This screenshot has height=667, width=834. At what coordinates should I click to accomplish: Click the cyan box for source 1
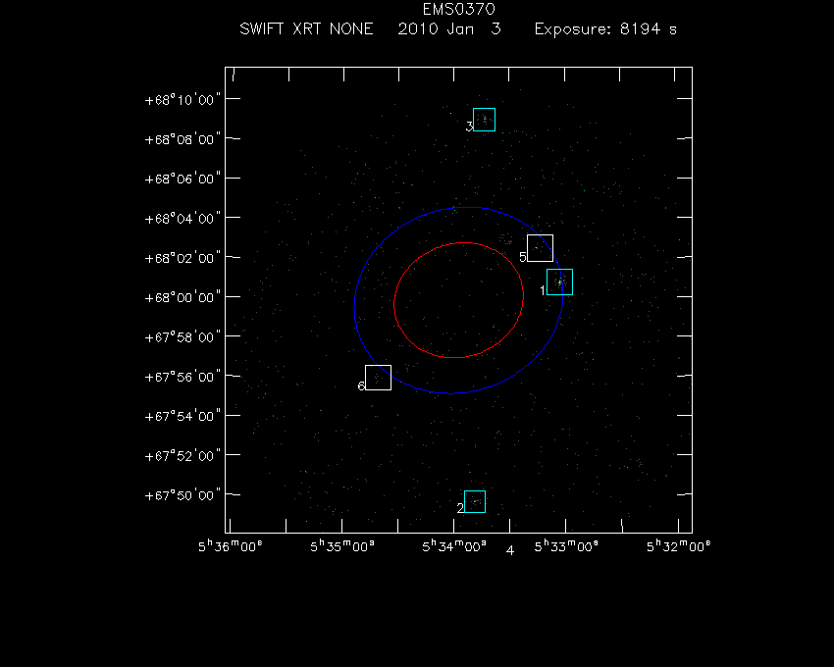559,282
